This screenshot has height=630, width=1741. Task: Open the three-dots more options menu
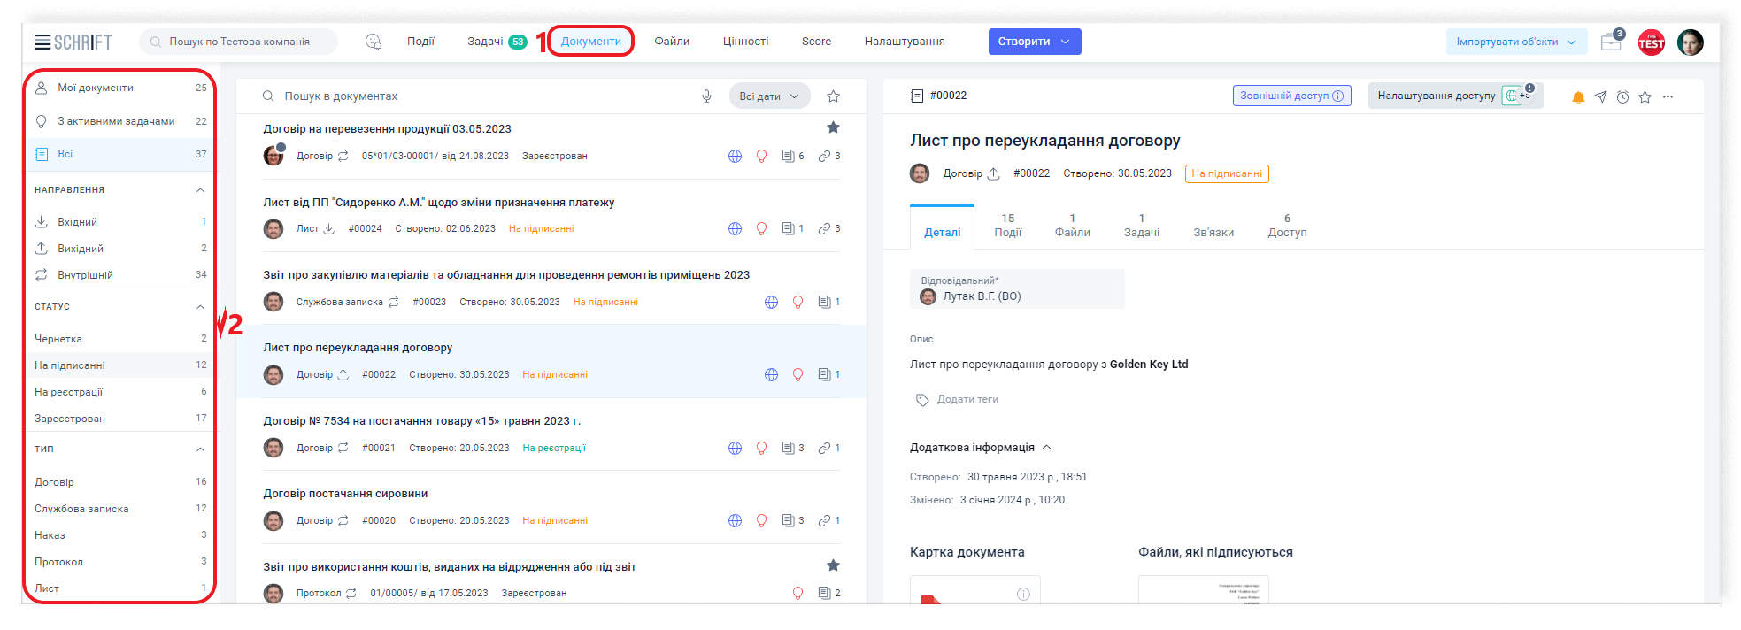click(1668, 97)
